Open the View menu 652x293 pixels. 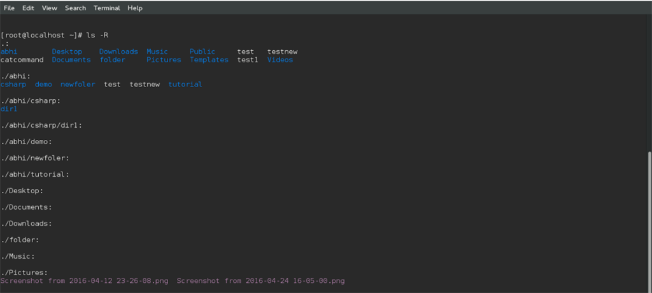(x=50, y=8)
